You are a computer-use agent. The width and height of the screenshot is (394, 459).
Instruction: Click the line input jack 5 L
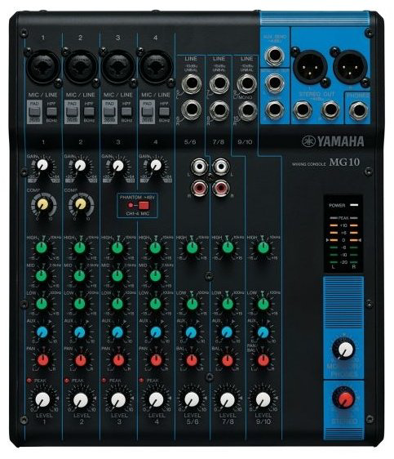[192, 84]
